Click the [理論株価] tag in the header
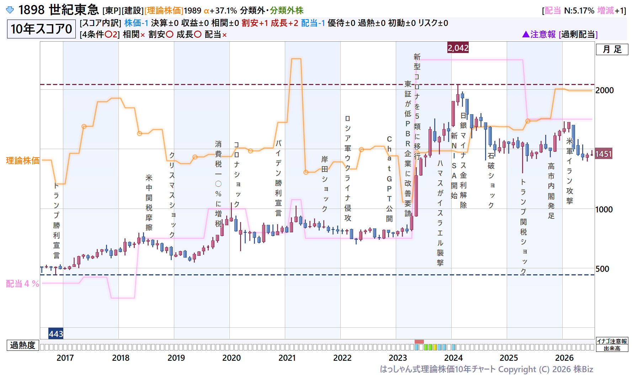This screenshot has height=375, width=633. [164, 11]
